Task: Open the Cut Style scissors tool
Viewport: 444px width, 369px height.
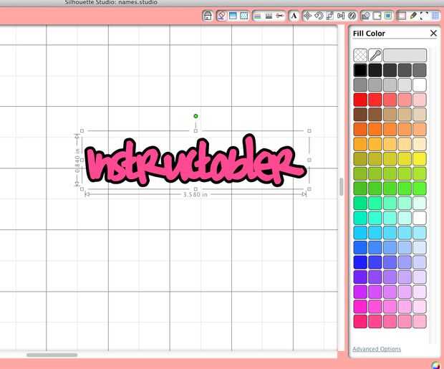Action: tap(280, 16)
